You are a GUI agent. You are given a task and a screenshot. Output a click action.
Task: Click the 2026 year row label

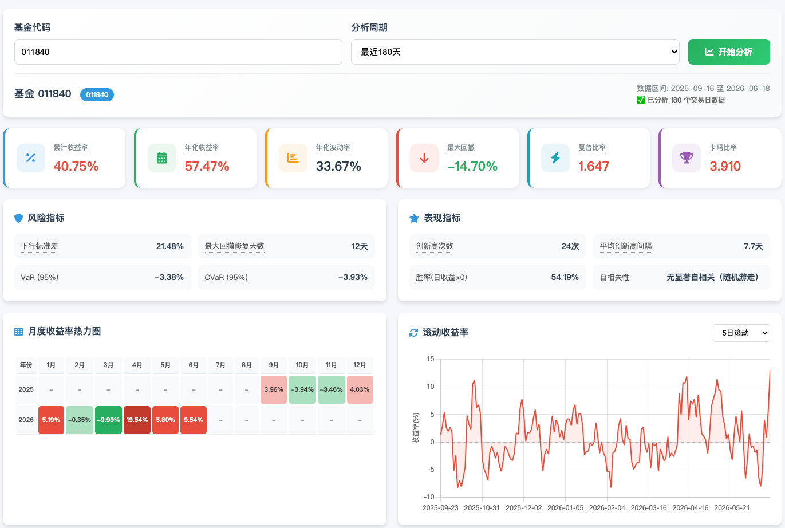coord(26,420)
